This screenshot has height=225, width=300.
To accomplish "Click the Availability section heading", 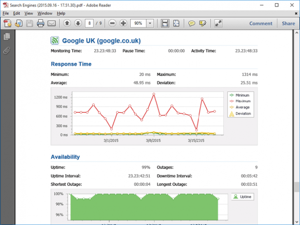I will pyautogui.click(x=65, y=157).
